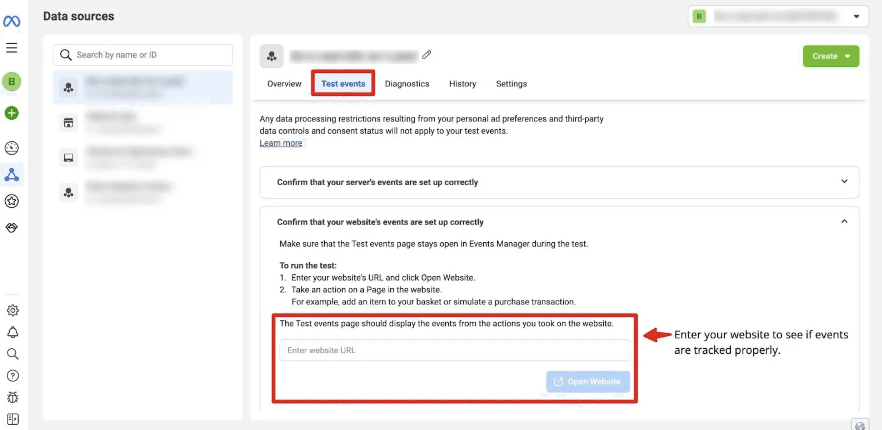Screen dimensions: 882x430
Task: Click the partner integrations handshake icon
Action: pos(12,228)
